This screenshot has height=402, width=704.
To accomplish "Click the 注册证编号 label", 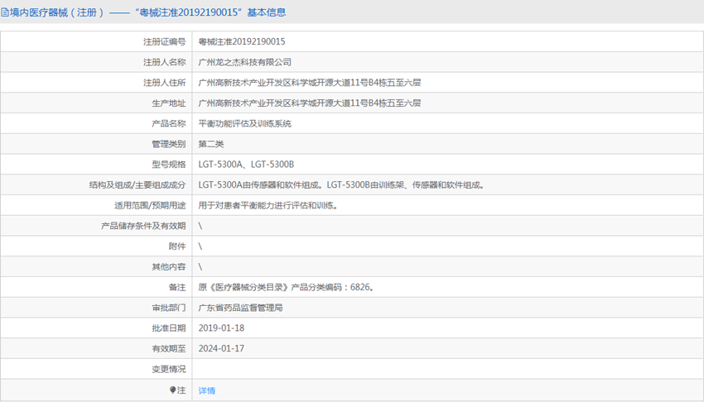I will (164, 41).
